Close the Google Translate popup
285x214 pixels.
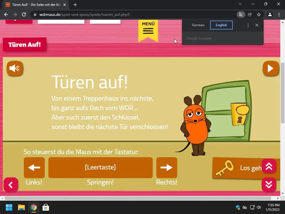coord(257,25)
